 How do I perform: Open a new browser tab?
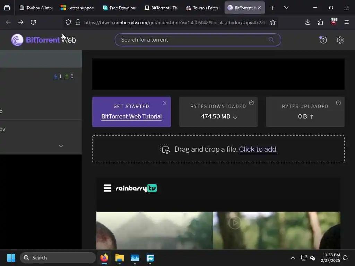272,8
